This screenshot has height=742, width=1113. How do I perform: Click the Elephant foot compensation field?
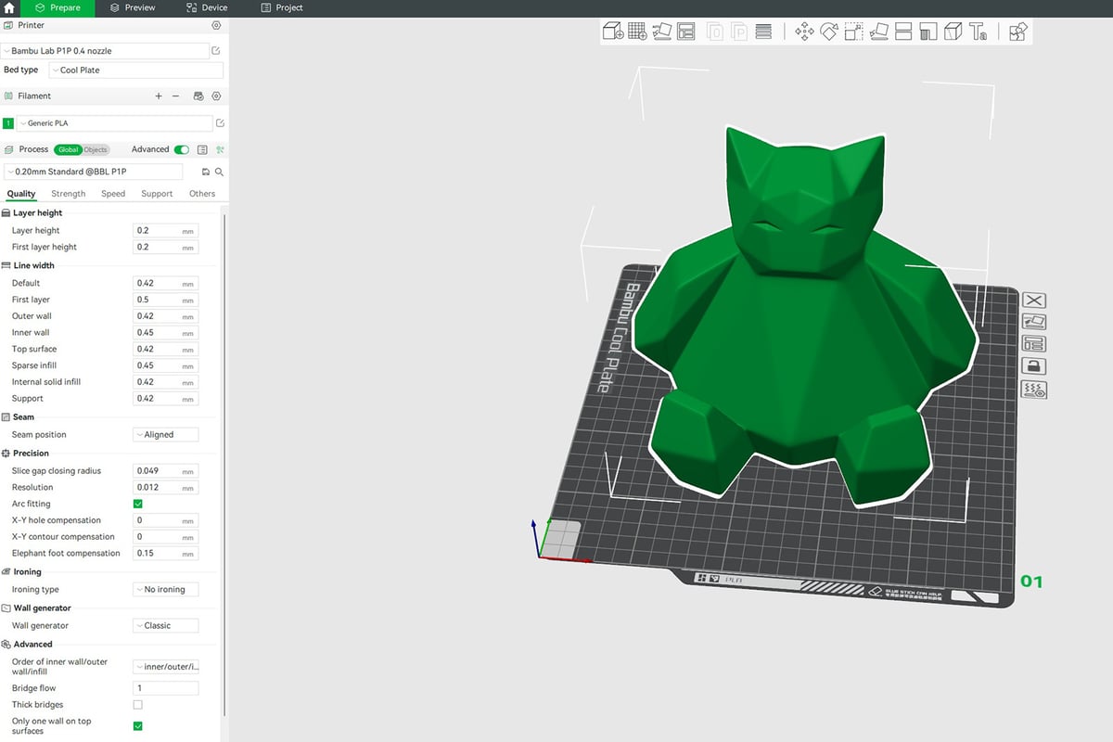coord(166,554)
